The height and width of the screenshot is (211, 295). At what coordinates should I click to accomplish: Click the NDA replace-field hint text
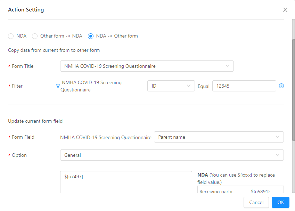point(236,178)
